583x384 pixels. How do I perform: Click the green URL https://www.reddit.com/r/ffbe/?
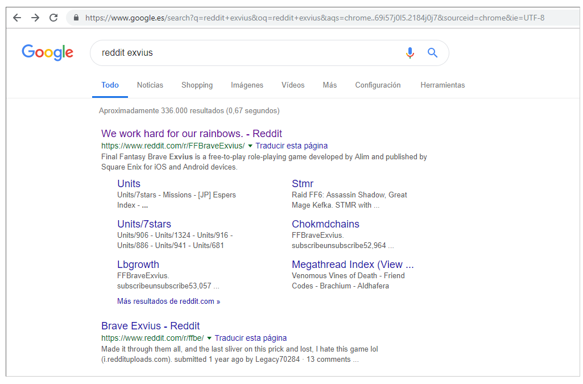pos(152,338)
